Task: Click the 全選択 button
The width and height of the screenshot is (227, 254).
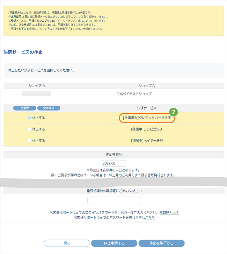Action: coord(24,108)
